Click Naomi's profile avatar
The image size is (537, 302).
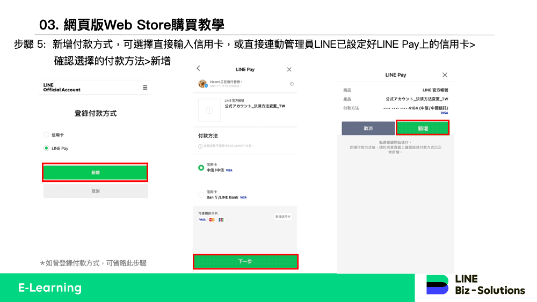pos(203,84)
